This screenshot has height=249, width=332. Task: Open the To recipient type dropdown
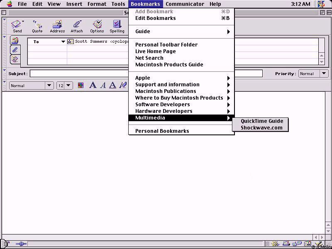point(63,42)
